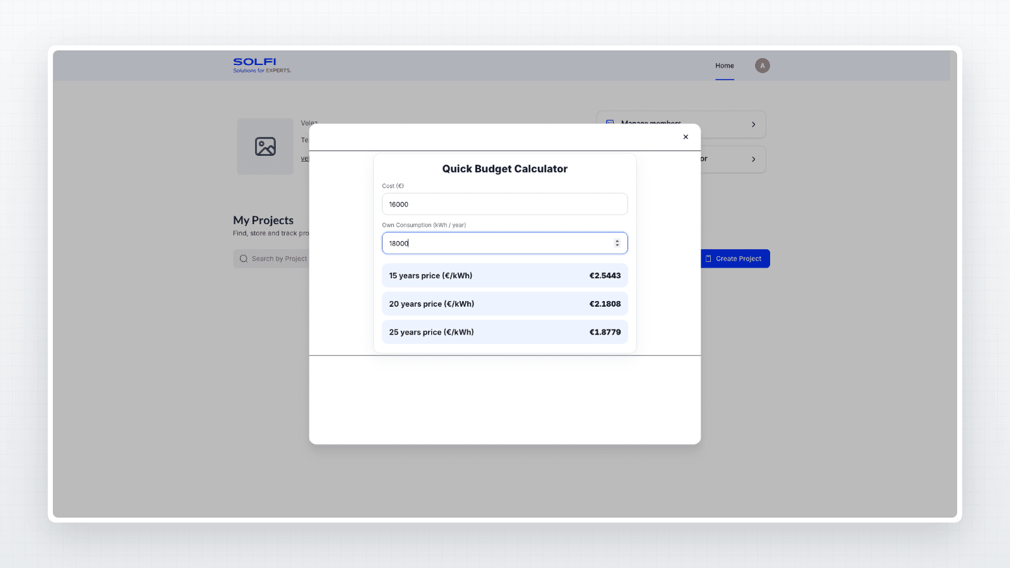Viewport: 1010px width, 568px height.
Task: Click the Manage members badge icon
Action: click(610, 124)
